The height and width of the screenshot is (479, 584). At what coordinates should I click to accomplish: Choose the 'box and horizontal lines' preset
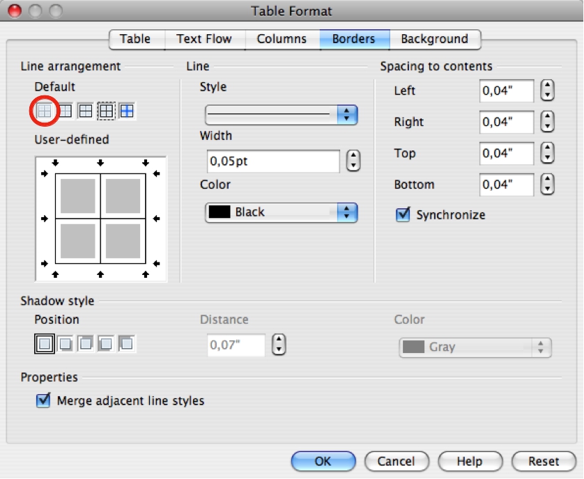(86, 110)
